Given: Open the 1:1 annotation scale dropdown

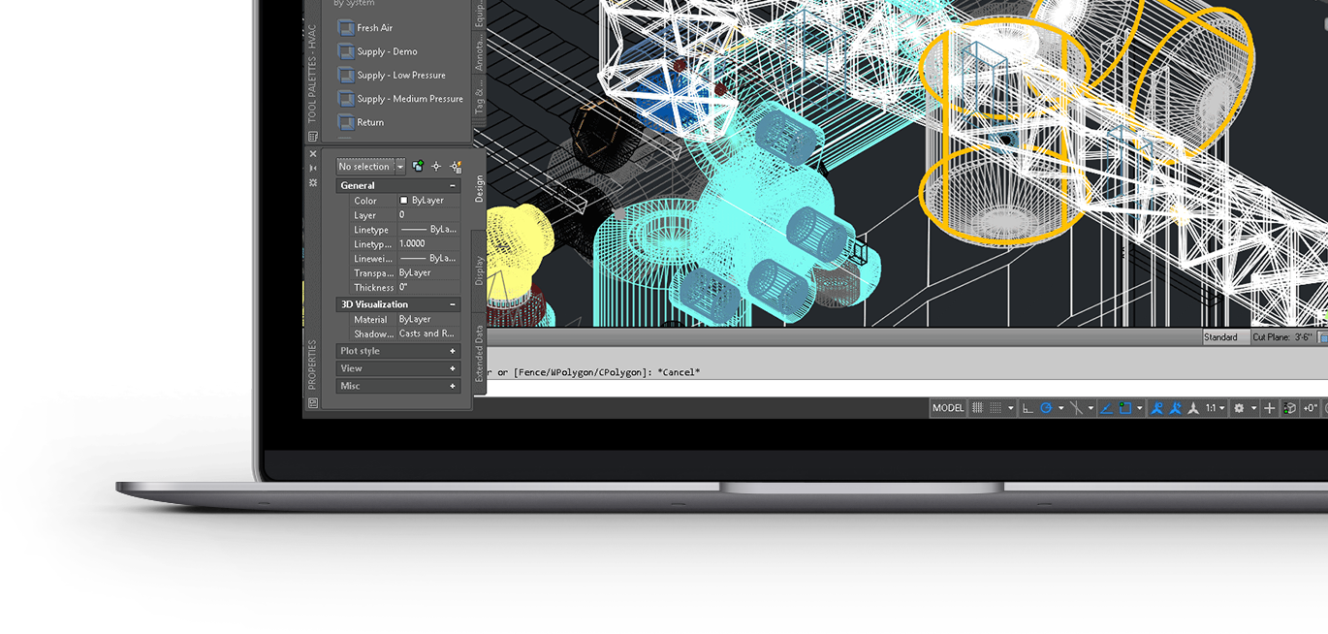Looking at the screenshot, I should (1215, 408).
